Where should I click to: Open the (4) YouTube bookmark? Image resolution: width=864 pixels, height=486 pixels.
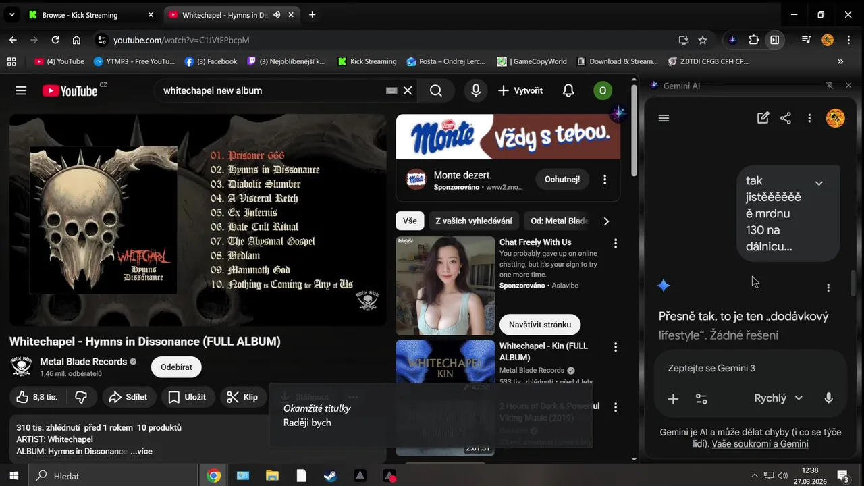point(59,61)
